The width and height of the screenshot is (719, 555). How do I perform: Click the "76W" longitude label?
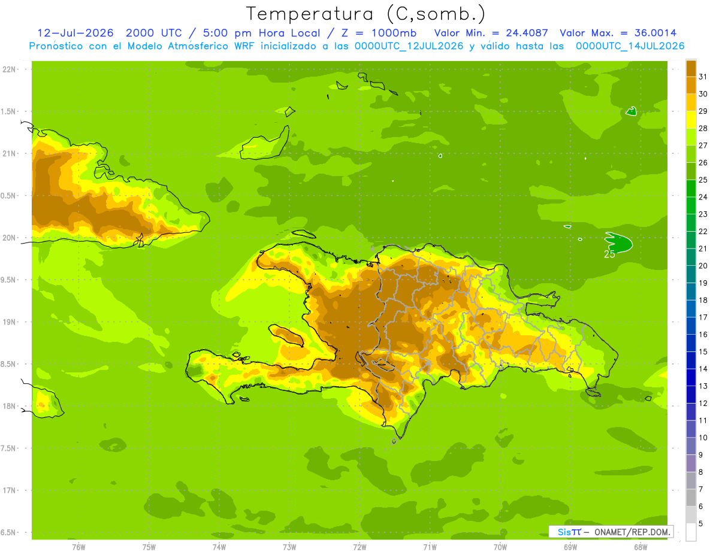[x=78, y=547]
